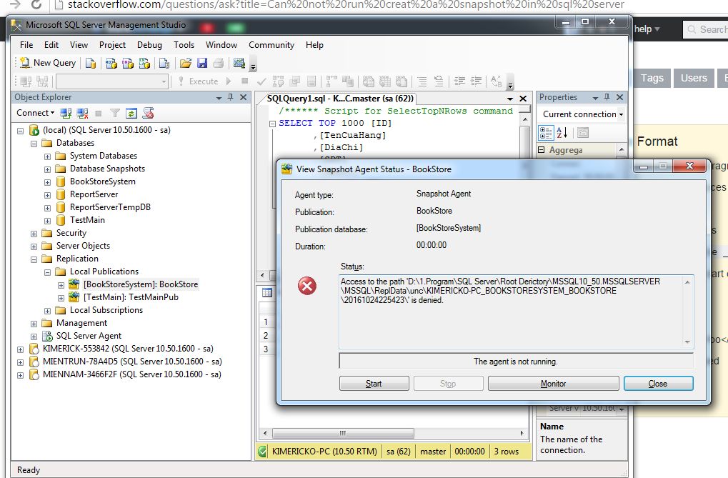Pin the Object Explorer panel
This screenshot has width=728, height=478.
point(231,97)
